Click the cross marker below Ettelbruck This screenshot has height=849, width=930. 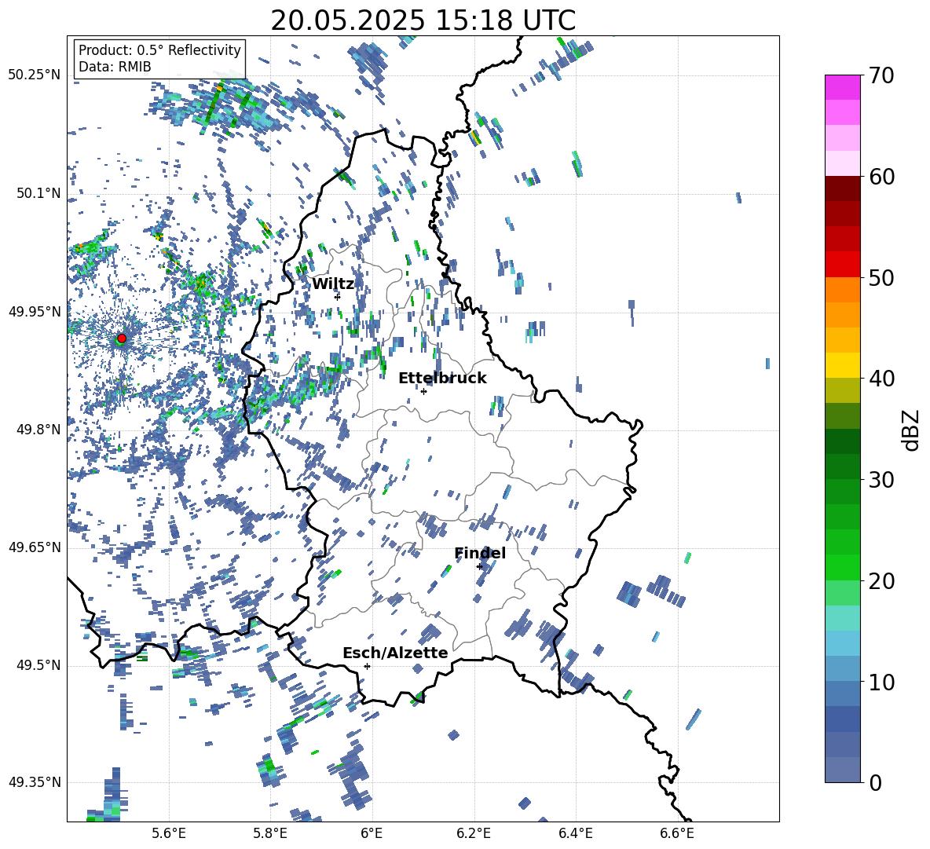click(x=423, y=391)
